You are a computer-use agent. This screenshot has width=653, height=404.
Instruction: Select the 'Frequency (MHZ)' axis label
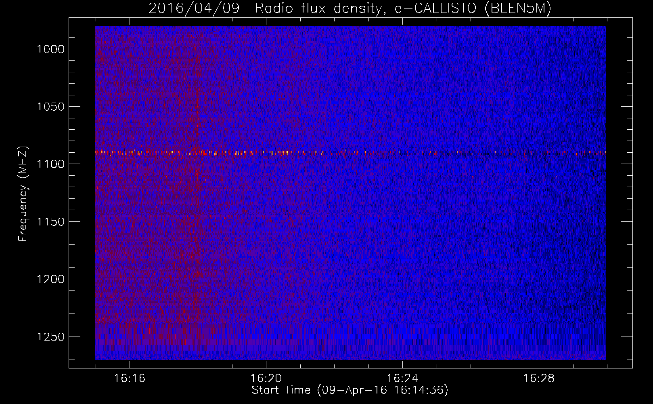(x=23, y=194)
